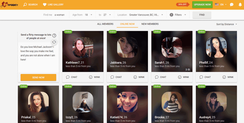Click the Online badge on Priakal's card
244x123 pixels.
[23, 86]
